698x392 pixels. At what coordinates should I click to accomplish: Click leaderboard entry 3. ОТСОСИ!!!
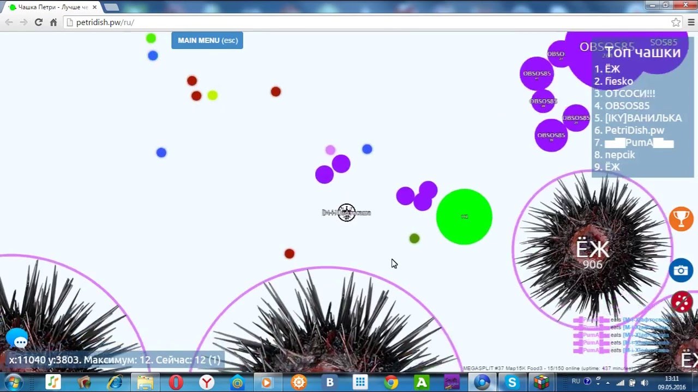coord(624,93)
